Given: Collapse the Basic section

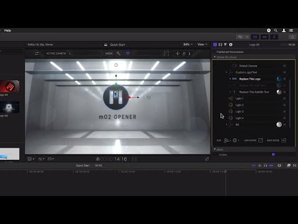Looking at the screenshot, I should coord(215,149).
